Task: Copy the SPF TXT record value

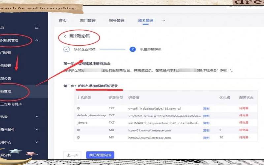Action: click(x=206, y=109)
